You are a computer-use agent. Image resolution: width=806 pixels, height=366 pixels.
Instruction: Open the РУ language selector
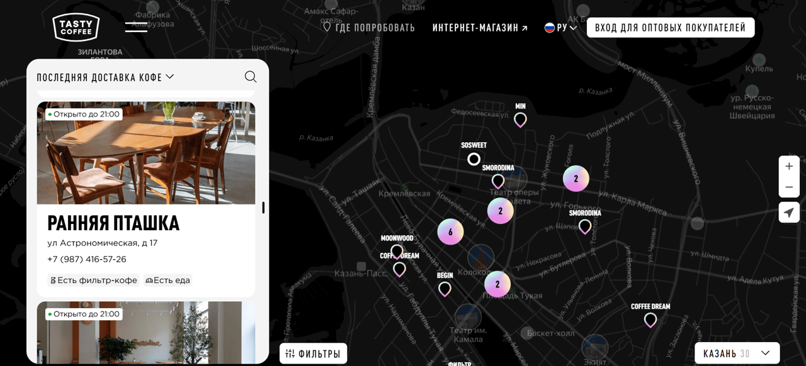coord(560,28)
